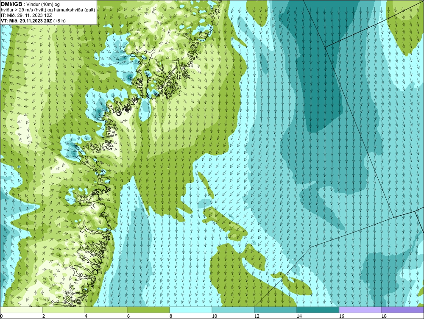Click the 'Vindur (10m) og' text
The height and width of the screenshot is (319, 424).
pos(44,4)
